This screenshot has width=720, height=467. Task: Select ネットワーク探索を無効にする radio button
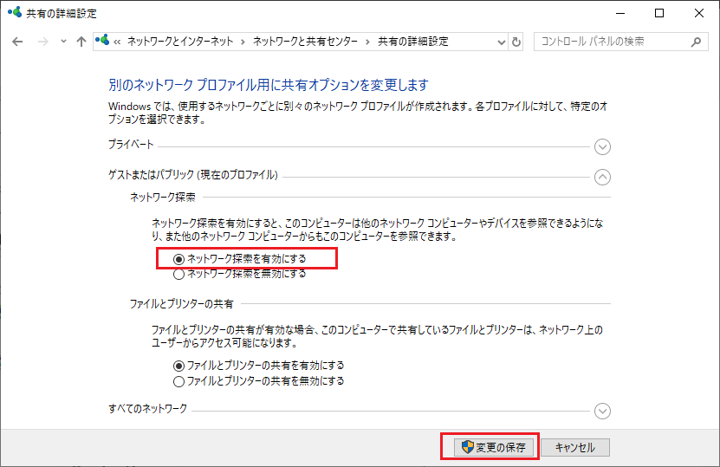pos(179,274)
